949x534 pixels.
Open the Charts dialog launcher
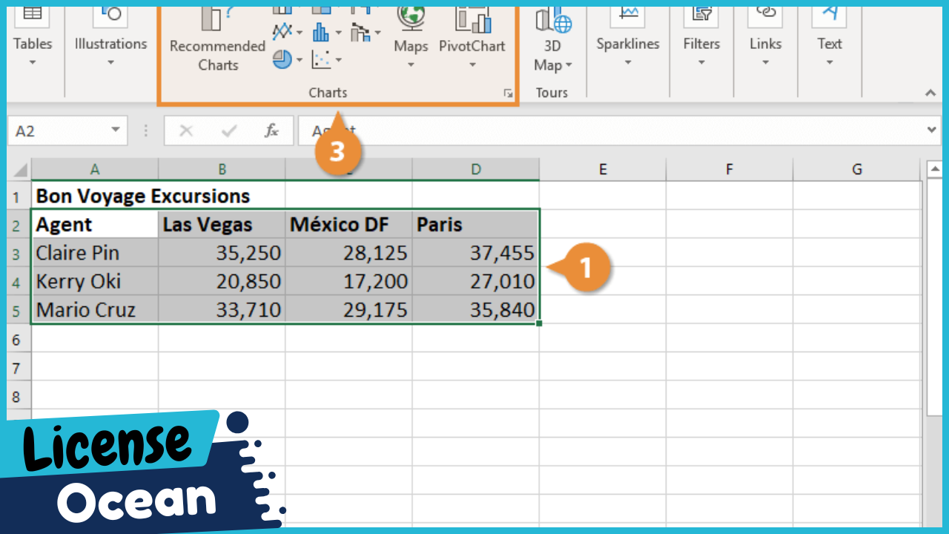pyautogui.click(x=509, y=93)
